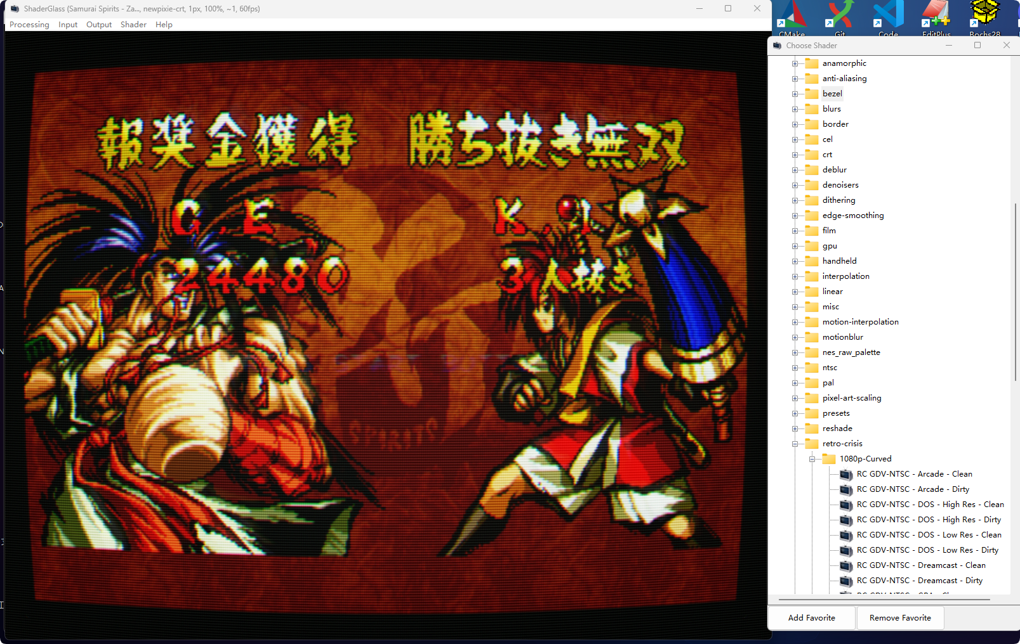This screenshot has width=1020, height=644.
Task: Select the cel folder icon
Action: click(x=812, y=139)
